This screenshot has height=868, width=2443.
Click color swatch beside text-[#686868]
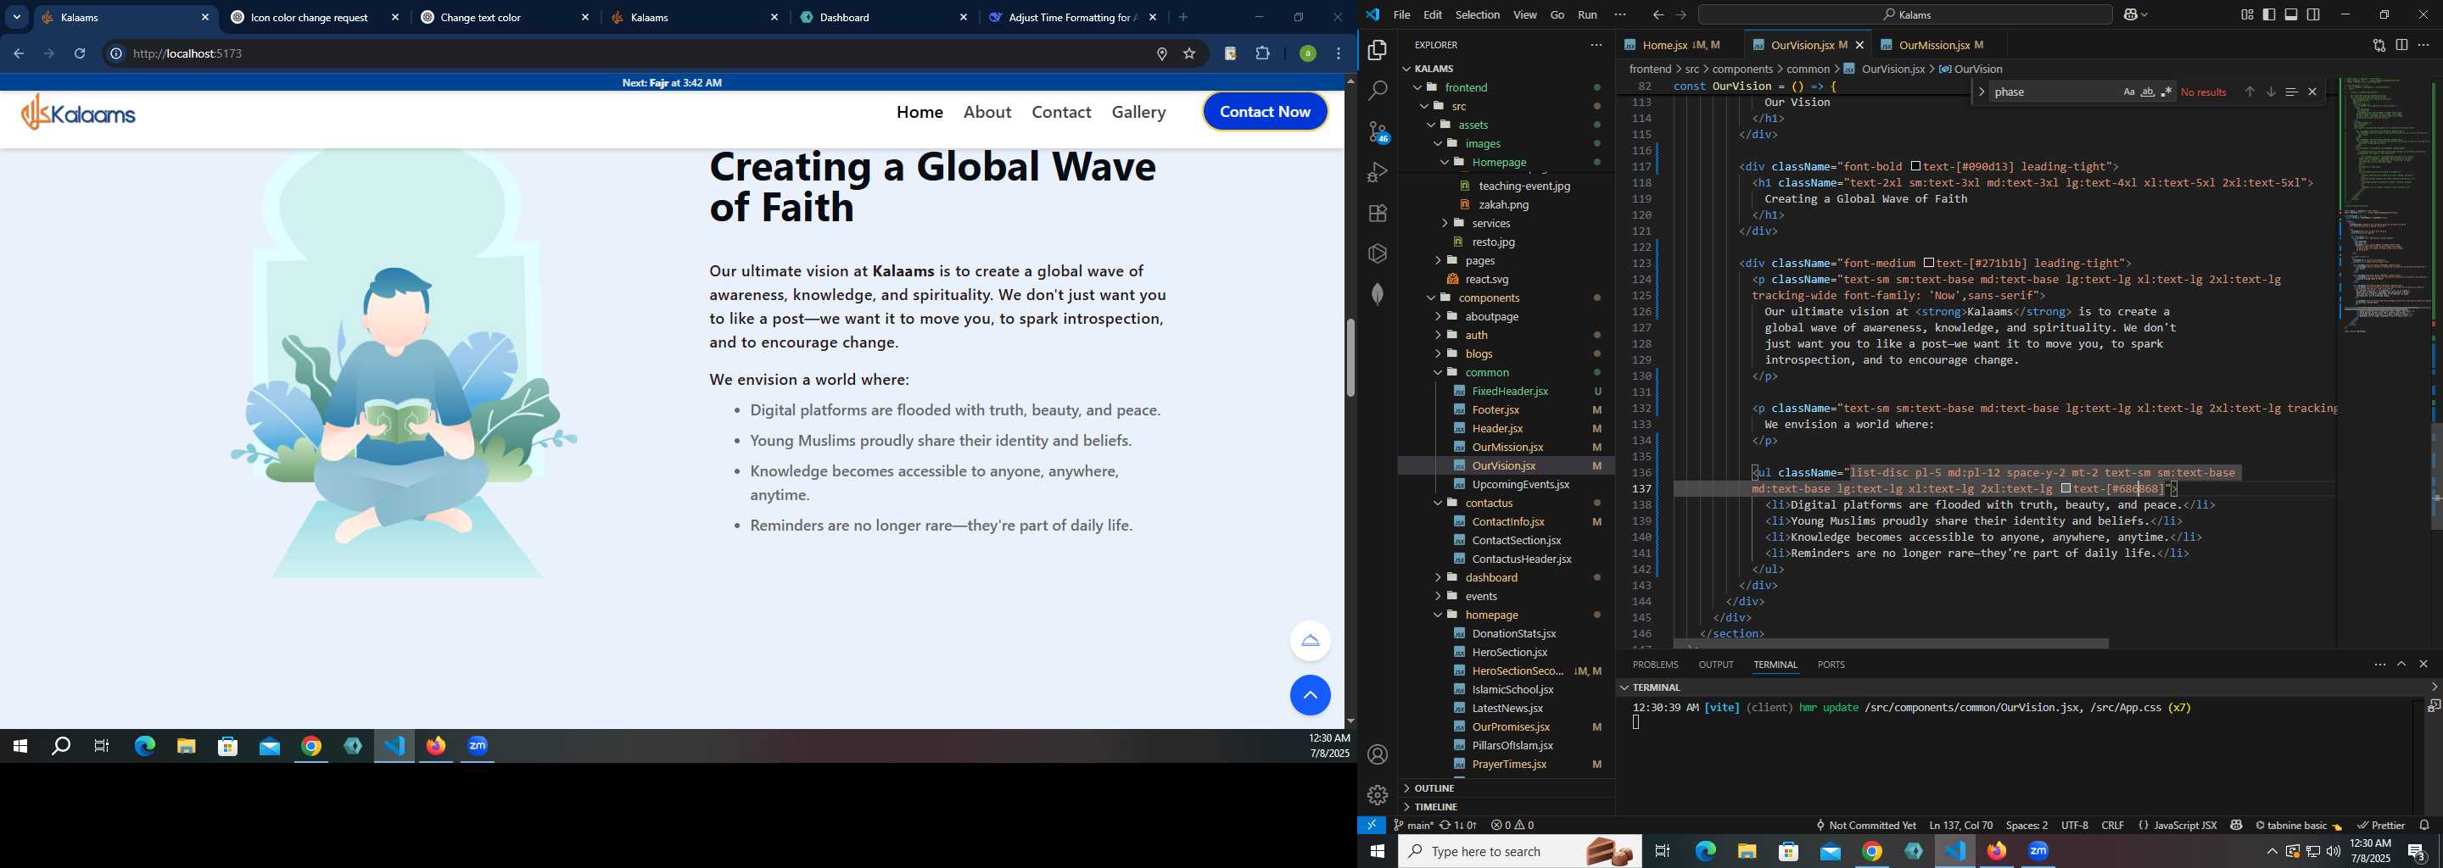(x=2066, y=489)
